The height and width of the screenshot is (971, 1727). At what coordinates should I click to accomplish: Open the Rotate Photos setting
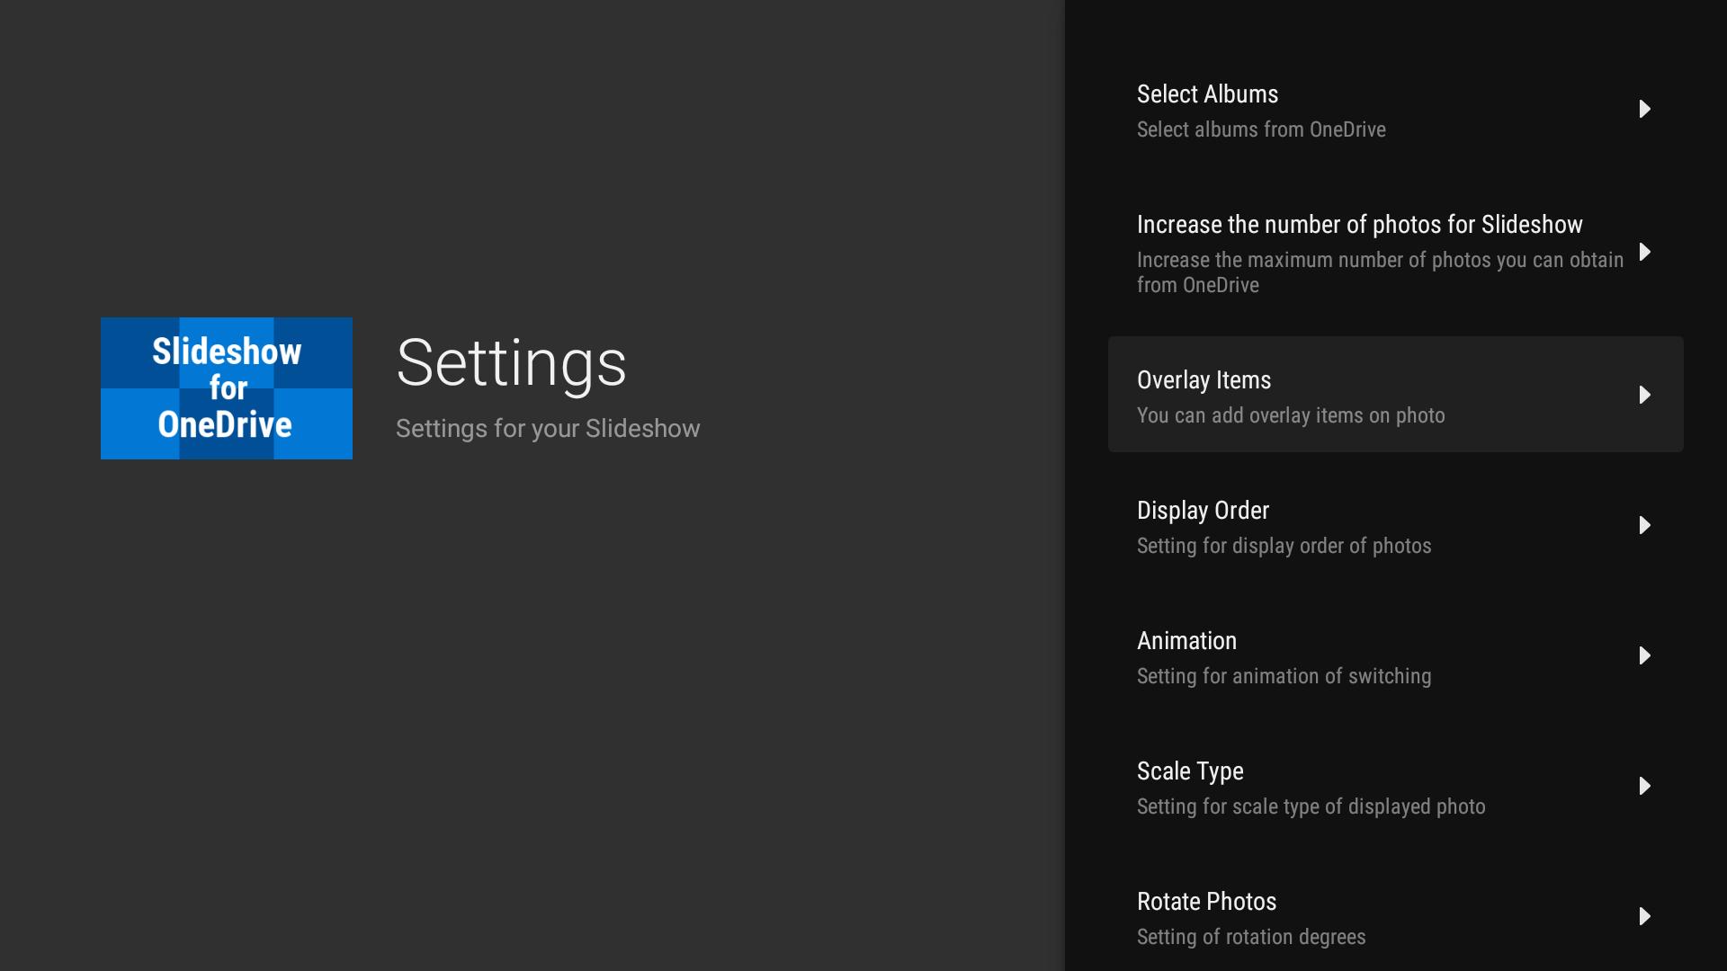(x=1395, y=916)
